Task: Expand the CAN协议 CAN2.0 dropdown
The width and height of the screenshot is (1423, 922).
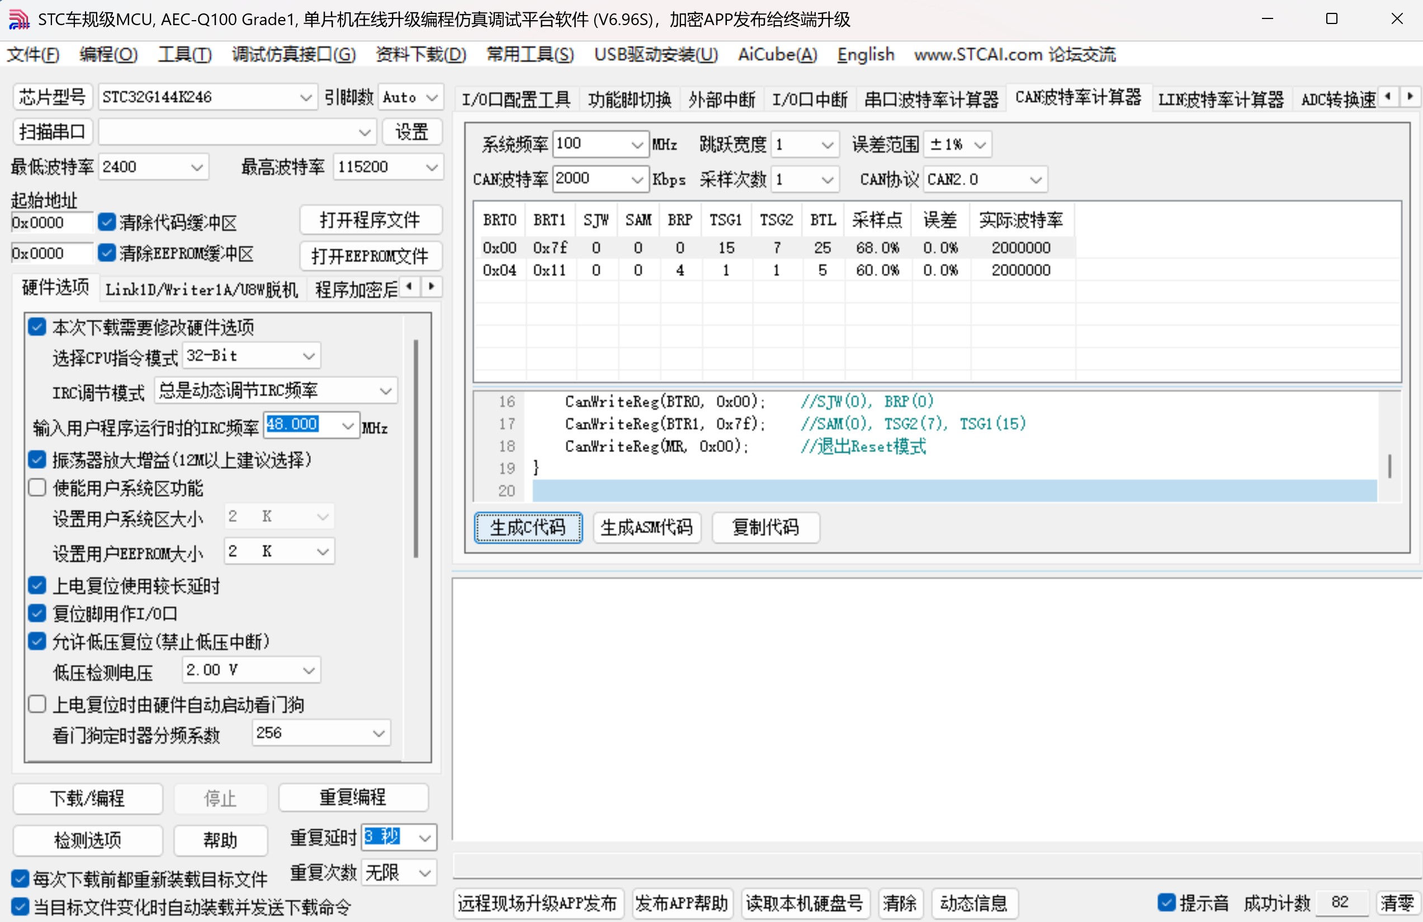Action: 1035,179
